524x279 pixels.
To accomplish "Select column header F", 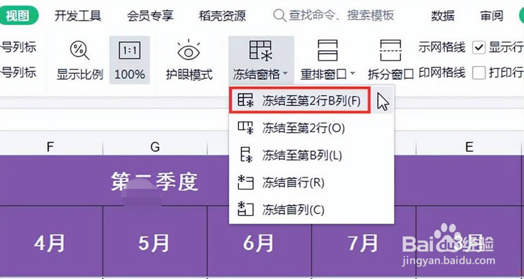I will pyautogui.click(x=50, y=147).
